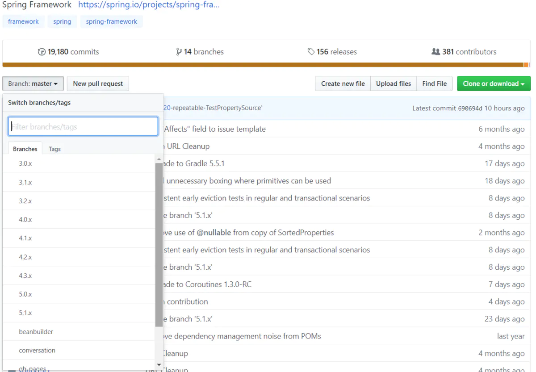This screenshot has height=372, width=536.
Task: Click the '23 days ago' timestamp
Action: pos(505,319)
